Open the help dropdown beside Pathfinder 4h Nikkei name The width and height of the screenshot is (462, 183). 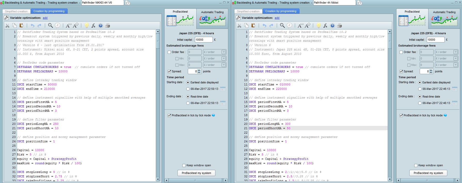[359, 3]
